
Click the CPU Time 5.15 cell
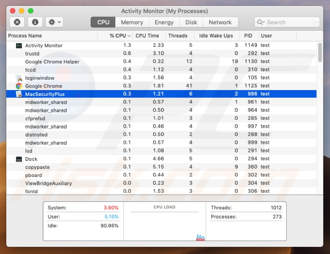[x=158, y=166]
